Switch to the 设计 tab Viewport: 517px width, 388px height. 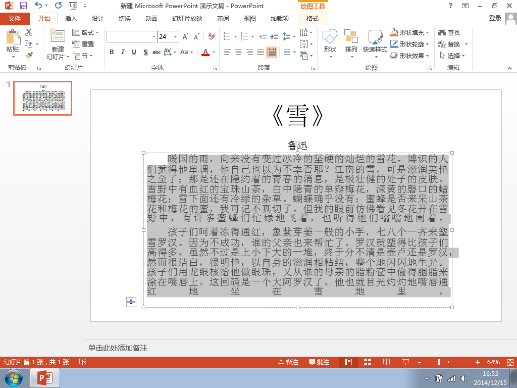(x=97, y=19)
